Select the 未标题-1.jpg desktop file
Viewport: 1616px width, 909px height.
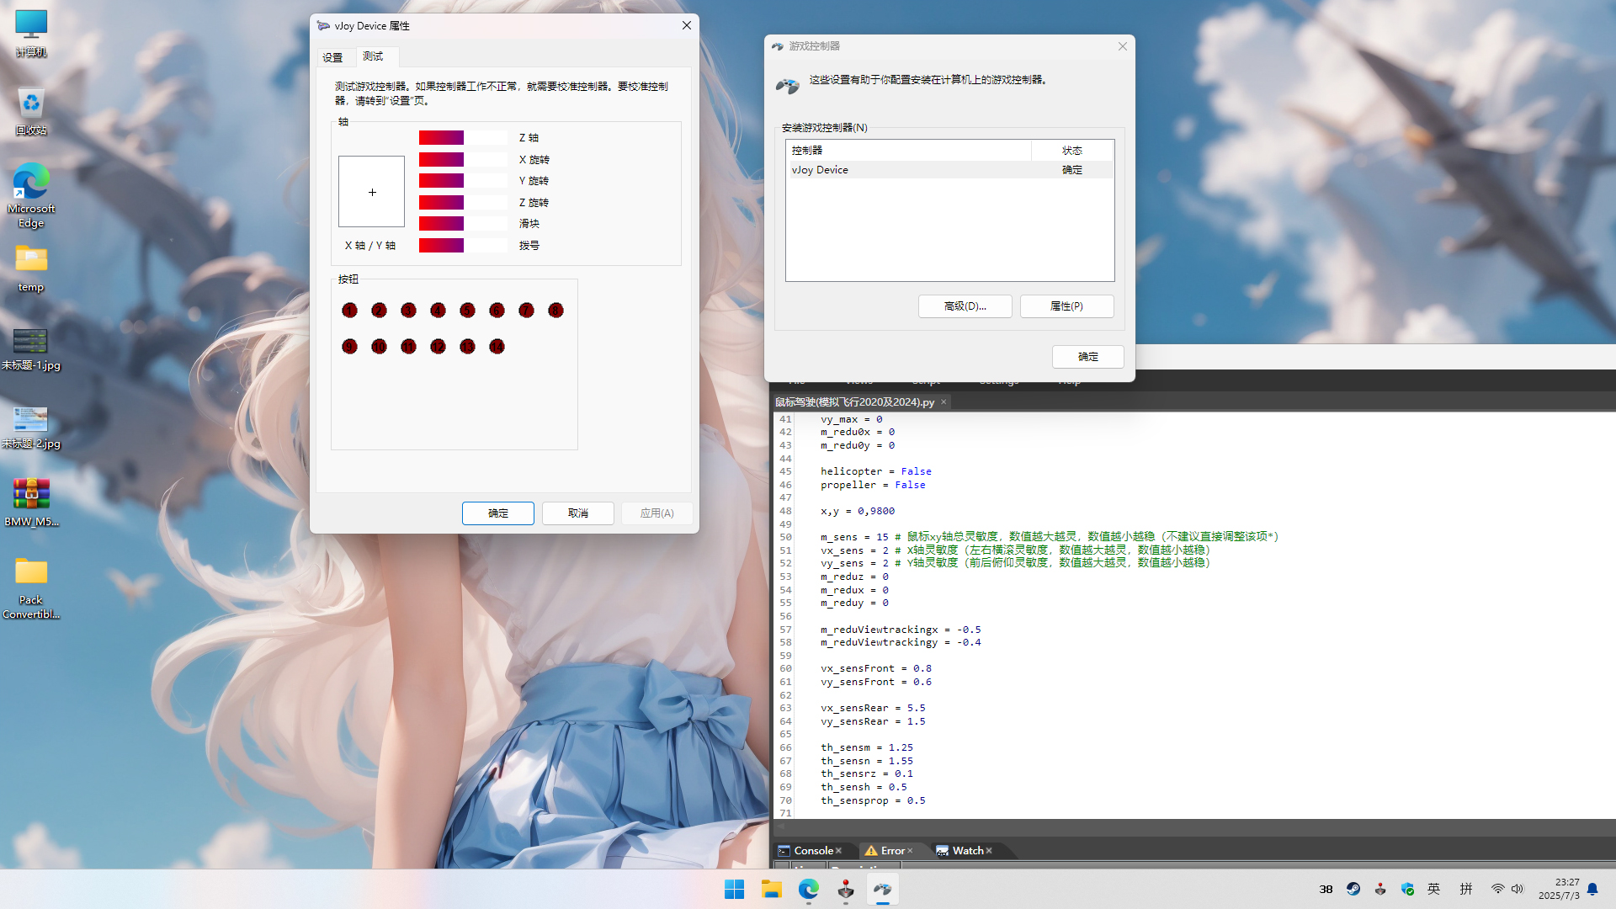point(31,348)
